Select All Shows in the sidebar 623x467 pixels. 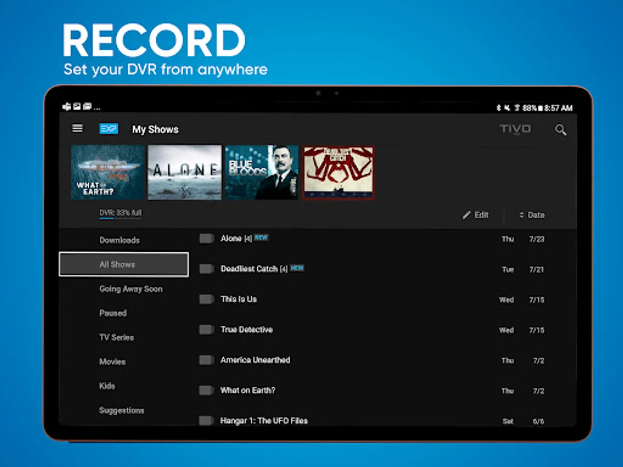124,265
